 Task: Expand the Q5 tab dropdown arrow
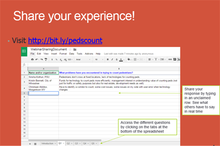96,143
